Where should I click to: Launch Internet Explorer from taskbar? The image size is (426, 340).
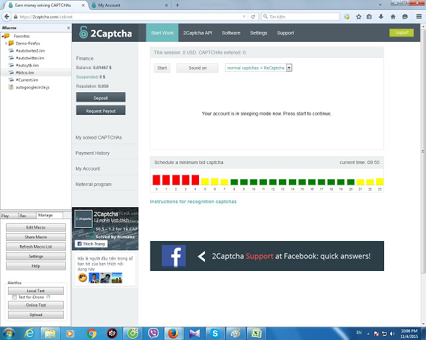point(29,333)
